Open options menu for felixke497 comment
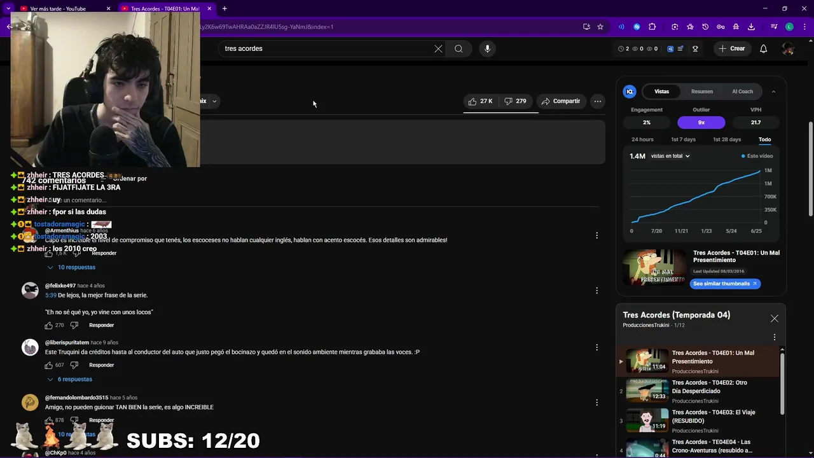 (x=597, y=291)
